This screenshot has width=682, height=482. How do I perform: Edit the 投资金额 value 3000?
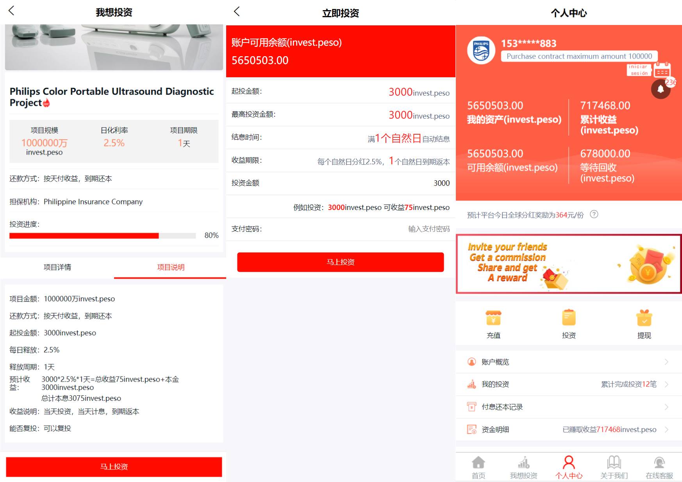(441, 183)
